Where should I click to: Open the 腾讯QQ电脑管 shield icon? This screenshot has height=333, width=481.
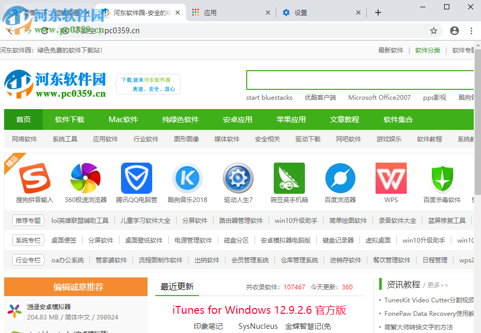coord(137,178)
